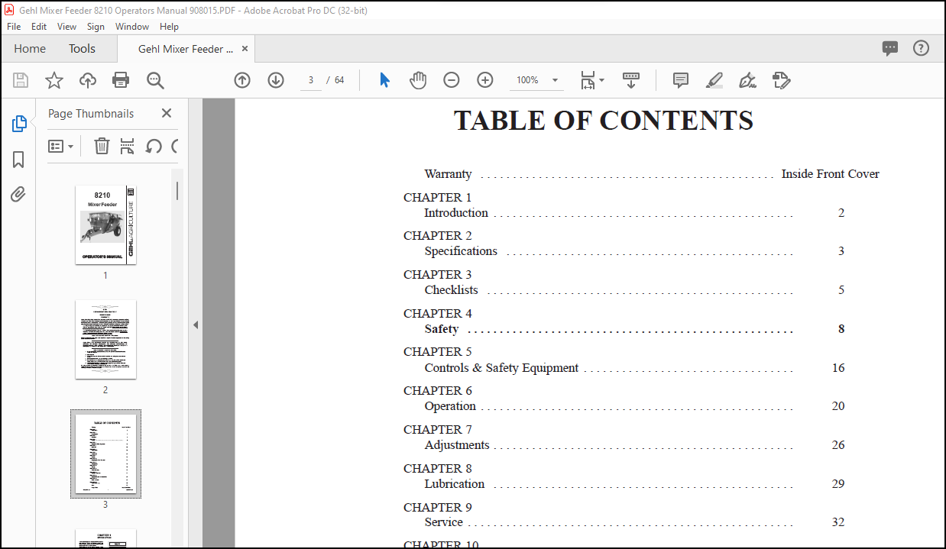
Task: Click the Lubrication contents entry
Action: point(455,484)
